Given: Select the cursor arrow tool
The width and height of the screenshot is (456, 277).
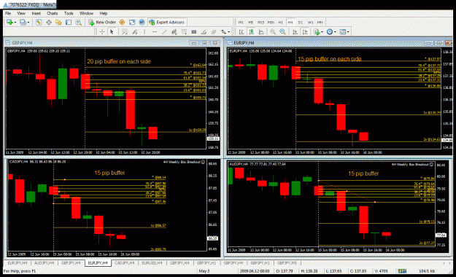Looking at the screenshot, I should pyautogui.click(x=112, y=32).
